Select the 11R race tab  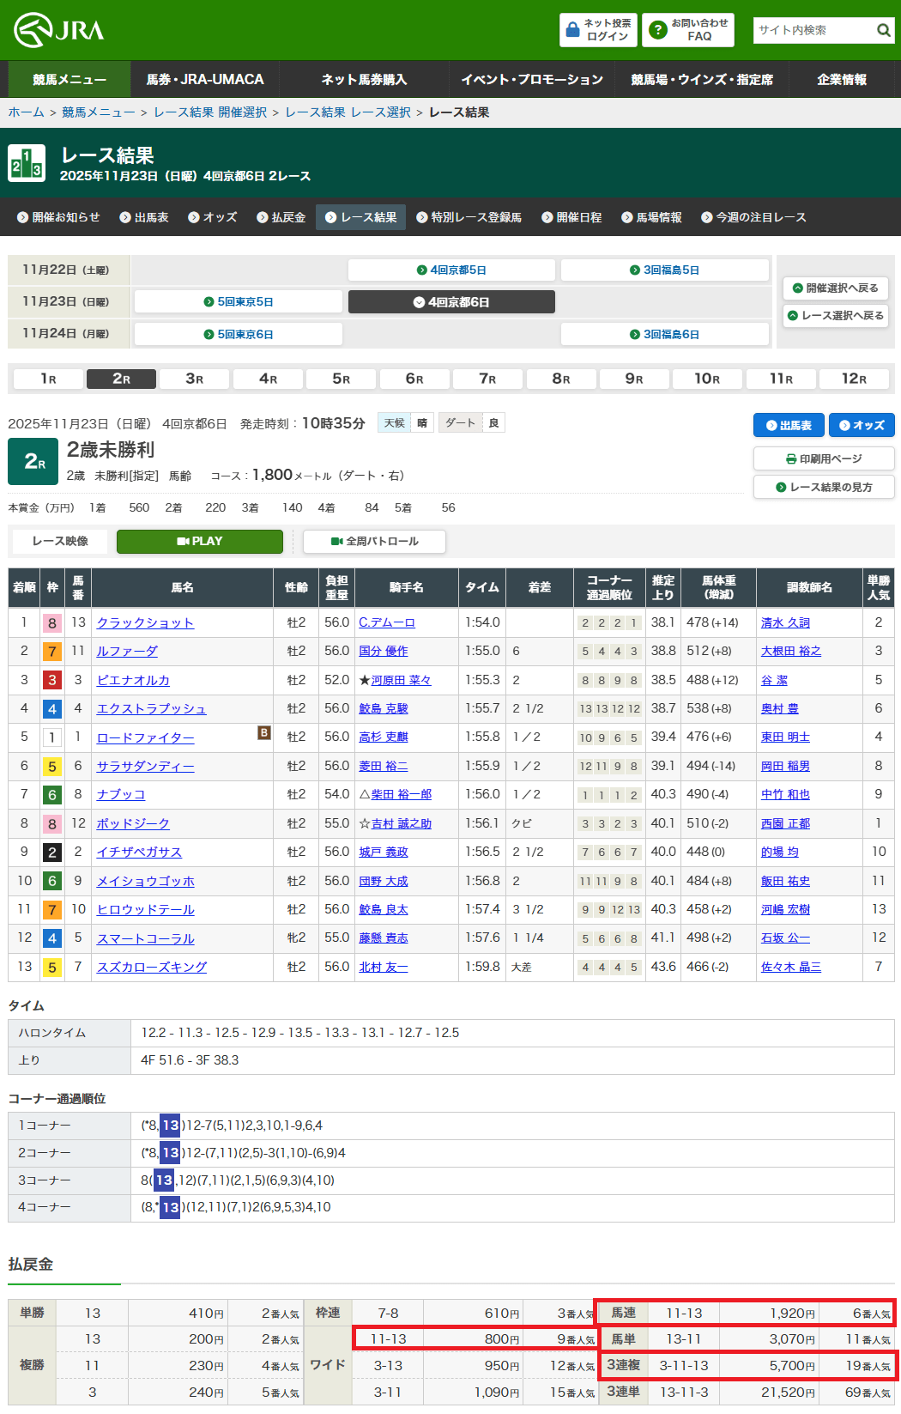click(x=780, y=379)
